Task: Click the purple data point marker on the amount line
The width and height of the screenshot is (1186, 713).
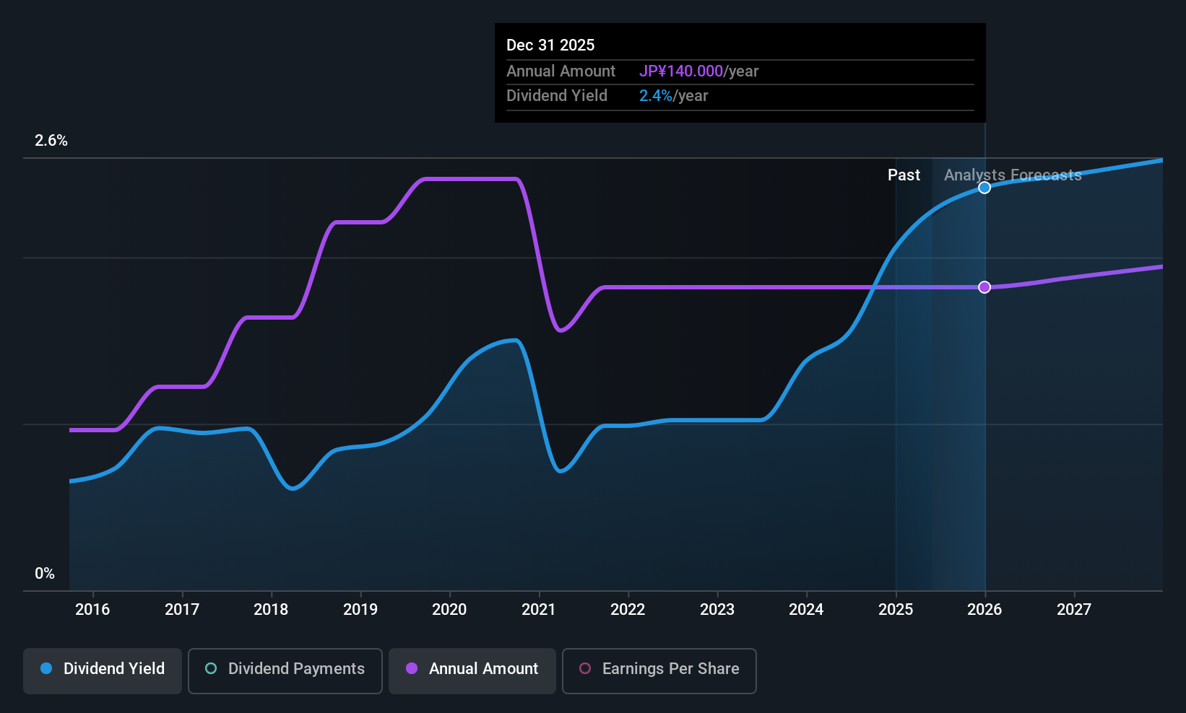Action: [x=984, y=287]
